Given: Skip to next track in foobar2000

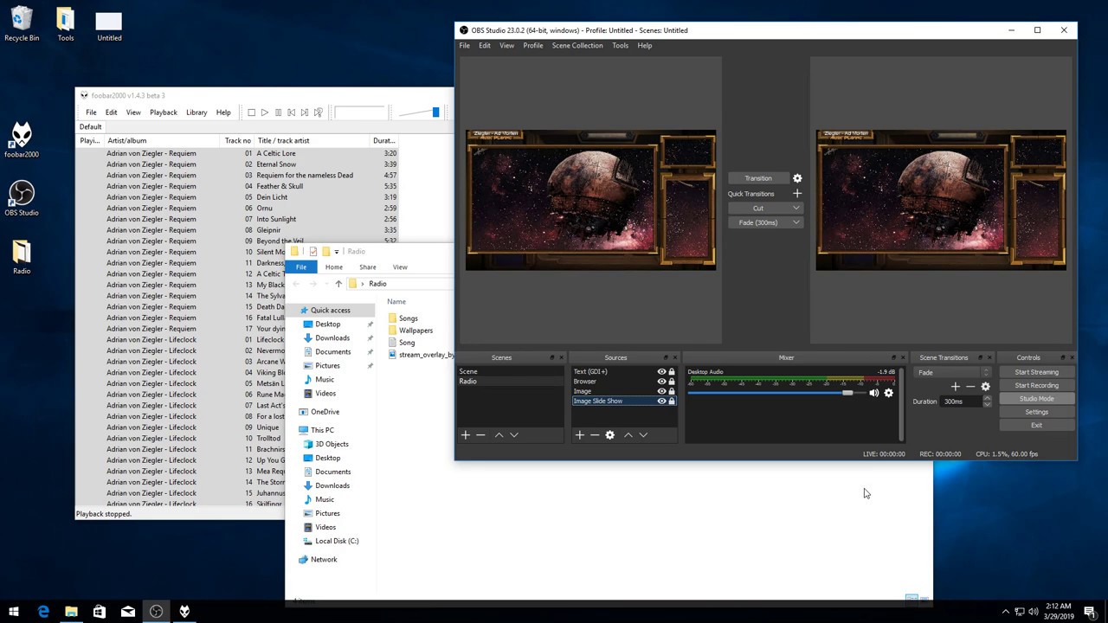Looking at the screenshot, I should coord(305,112).
